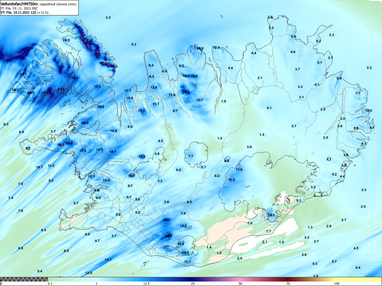Click the 18.2 precipitation label
The width and height of the screenshot is (382, 286).
click(15, 90)
